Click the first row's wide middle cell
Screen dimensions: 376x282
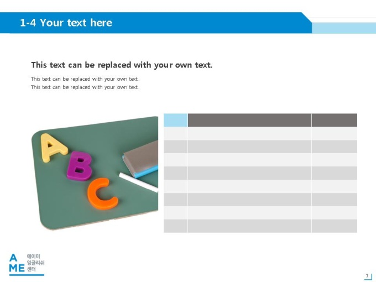click(249, 134)
